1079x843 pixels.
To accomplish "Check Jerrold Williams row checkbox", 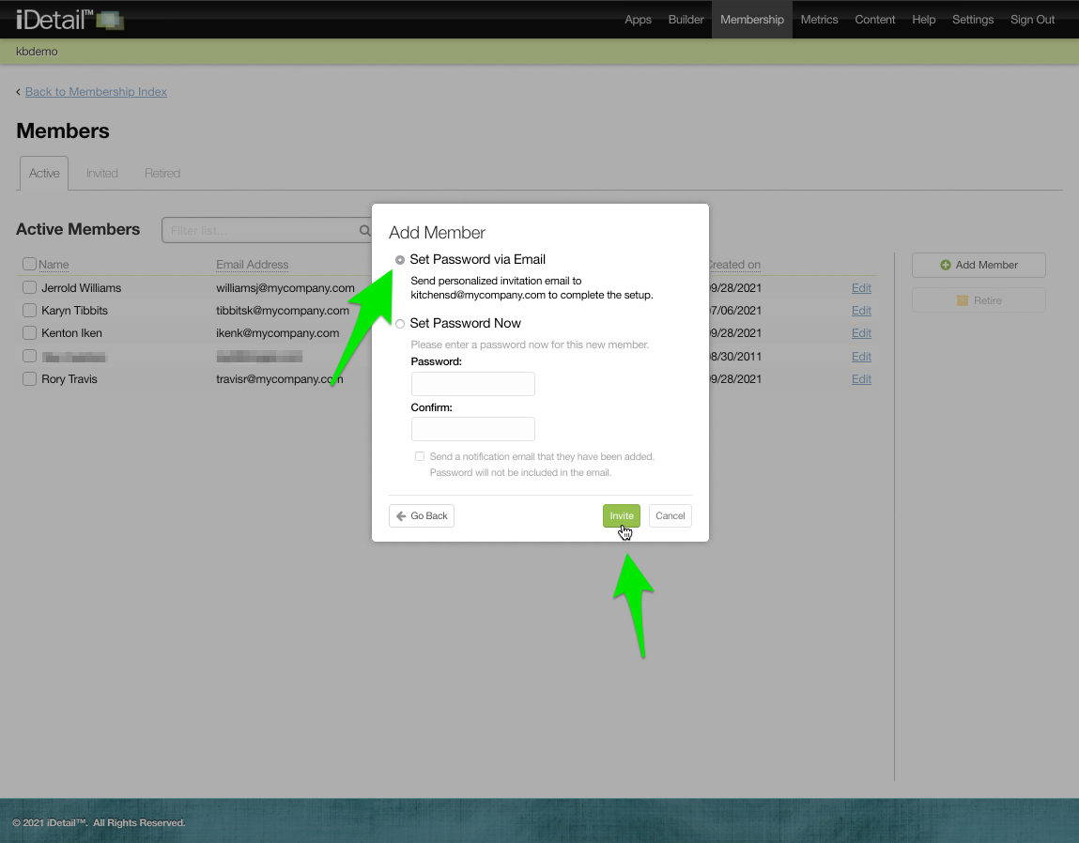I will (x=30, y=287).
